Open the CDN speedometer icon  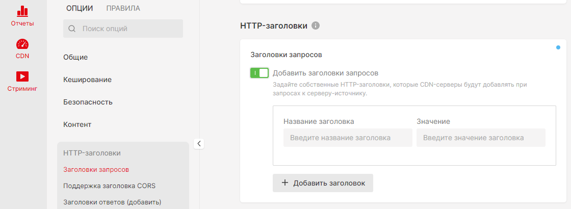(22, 44)
